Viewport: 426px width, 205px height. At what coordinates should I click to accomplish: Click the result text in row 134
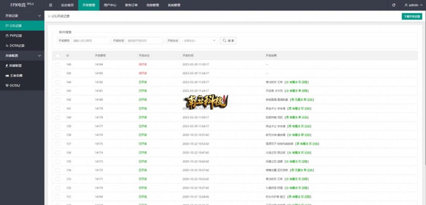[290, 170]
